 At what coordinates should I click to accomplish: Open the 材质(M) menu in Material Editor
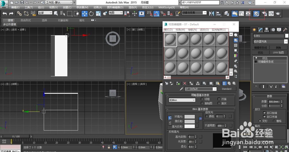(x=180, y=30)
